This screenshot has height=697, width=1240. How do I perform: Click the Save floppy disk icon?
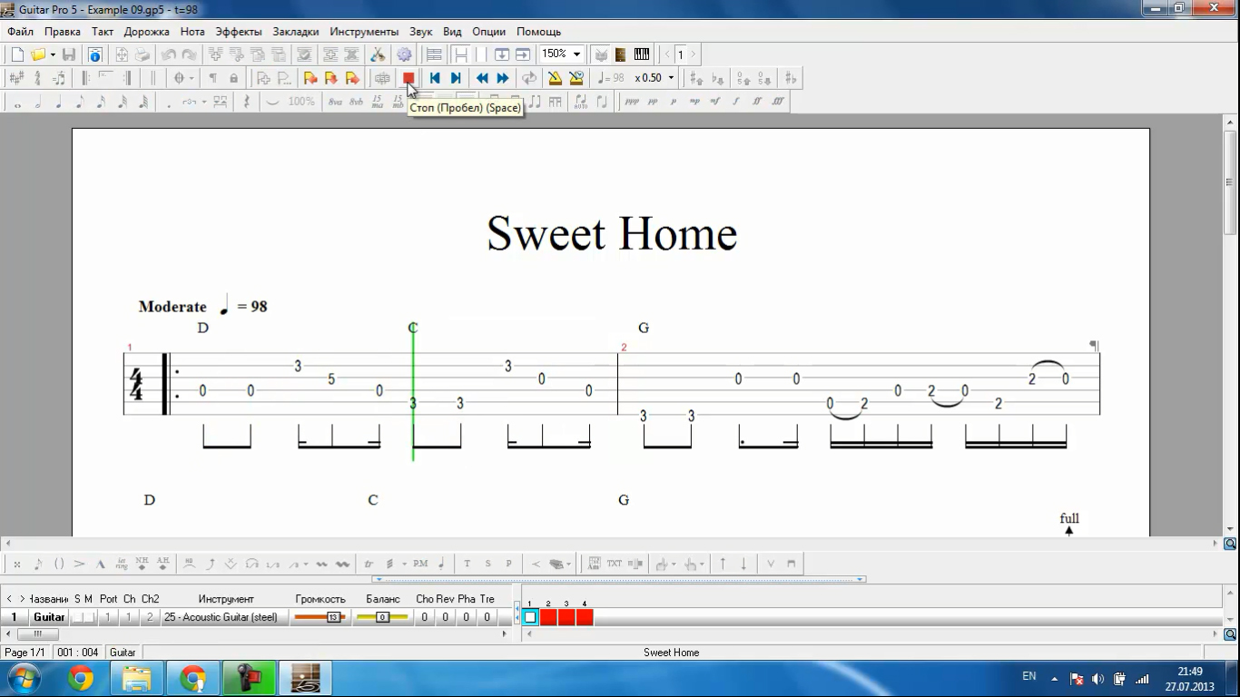(x=69, y=54)
